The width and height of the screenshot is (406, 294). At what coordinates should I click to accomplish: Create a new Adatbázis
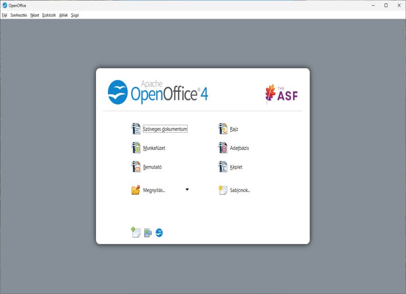tap(239, 148)
